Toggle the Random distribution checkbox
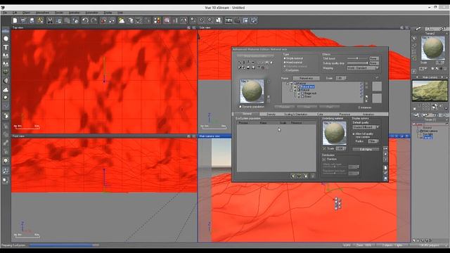The height and width of the screenshot is (253, 450). [x=324, y=160]
